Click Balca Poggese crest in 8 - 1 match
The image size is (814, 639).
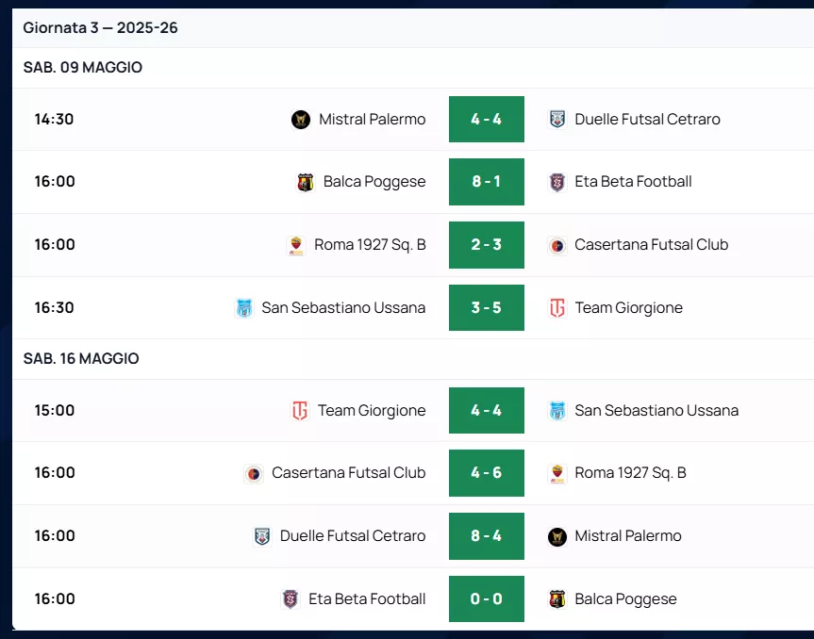click(x=306, y=182)
